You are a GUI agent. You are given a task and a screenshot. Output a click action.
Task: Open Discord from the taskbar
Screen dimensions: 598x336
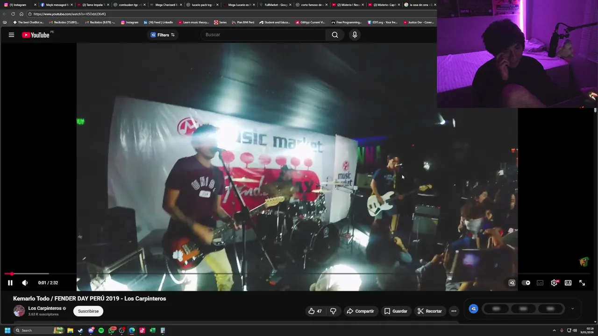click(x=91, y=330)
